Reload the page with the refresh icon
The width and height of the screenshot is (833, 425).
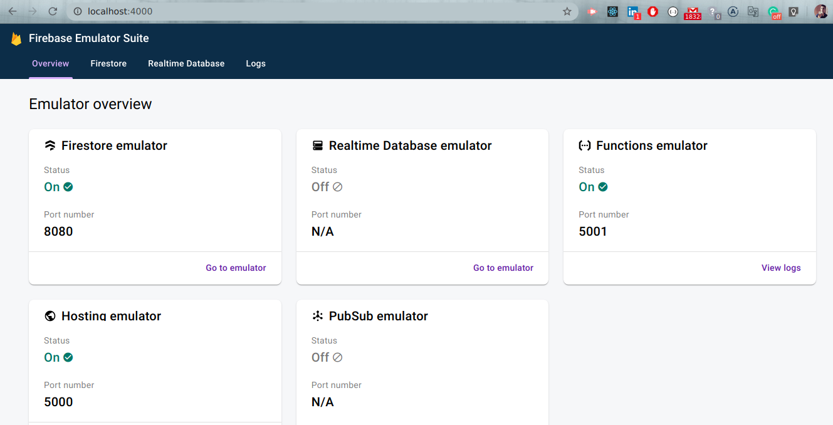coord(53,11)
